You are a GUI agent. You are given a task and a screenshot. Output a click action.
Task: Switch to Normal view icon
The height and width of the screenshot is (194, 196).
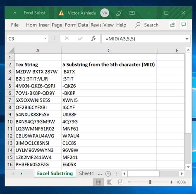click(x=98, y=182)
